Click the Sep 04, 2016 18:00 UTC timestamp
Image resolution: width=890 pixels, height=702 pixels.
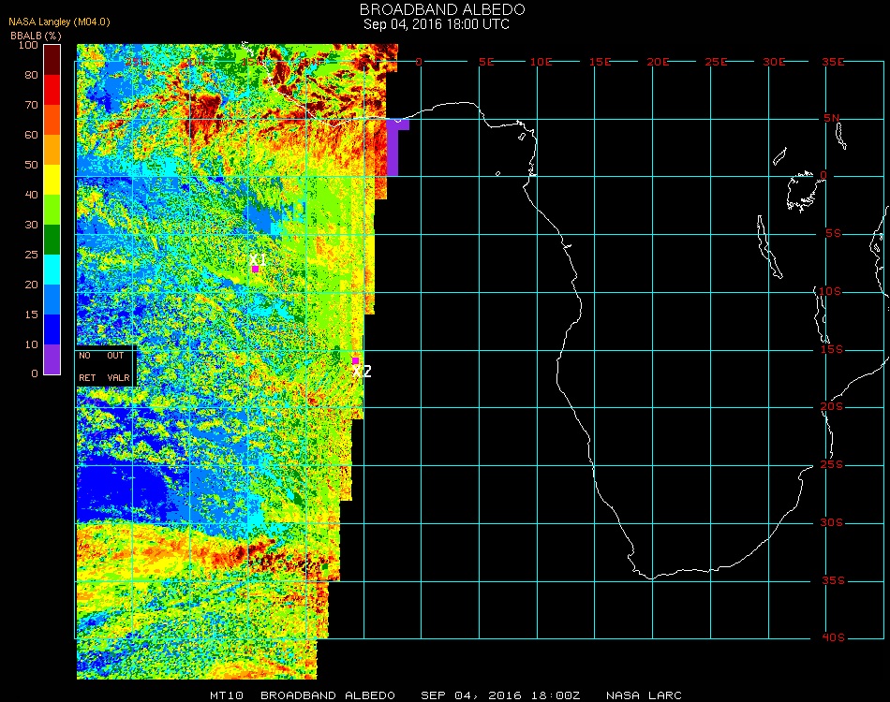click(x=436, y=24)
